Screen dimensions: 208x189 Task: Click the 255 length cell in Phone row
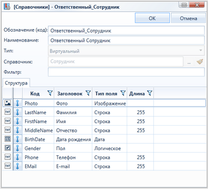coord(140,157)
